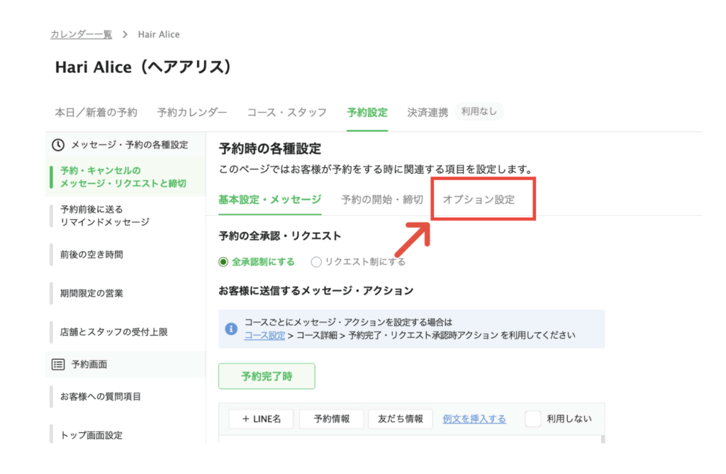Click the blue info icon in notice box

[x=230, y=329]
